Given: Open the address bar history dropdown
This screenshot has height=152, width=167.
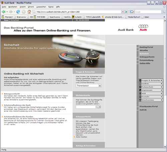Looking at the screenshot, I should pyautogui.click(x=123, y=12).
